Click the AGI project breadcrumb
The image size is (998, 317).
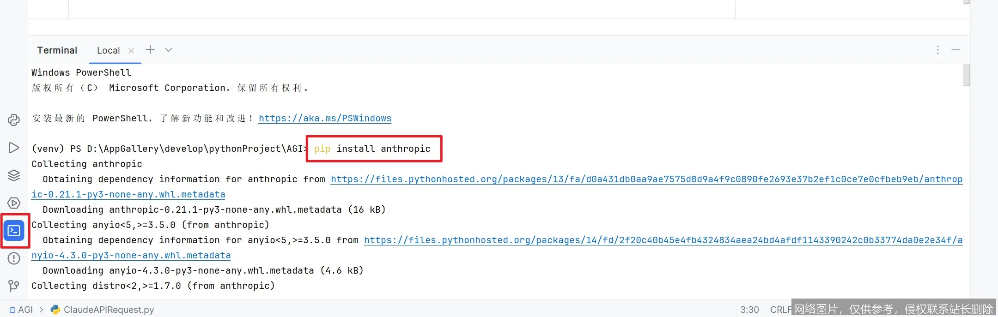pos(25,310)
